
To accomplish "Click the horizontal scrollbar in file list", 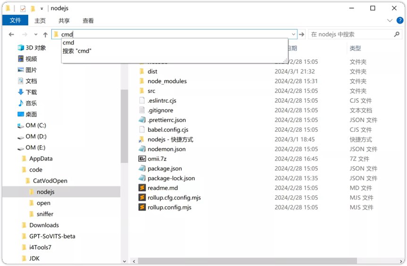I will click(x=247, y=261).
